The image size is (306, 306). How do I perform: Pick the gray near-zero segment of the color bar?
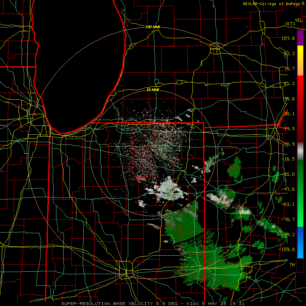pyautogui.click(x=300, y=151)
